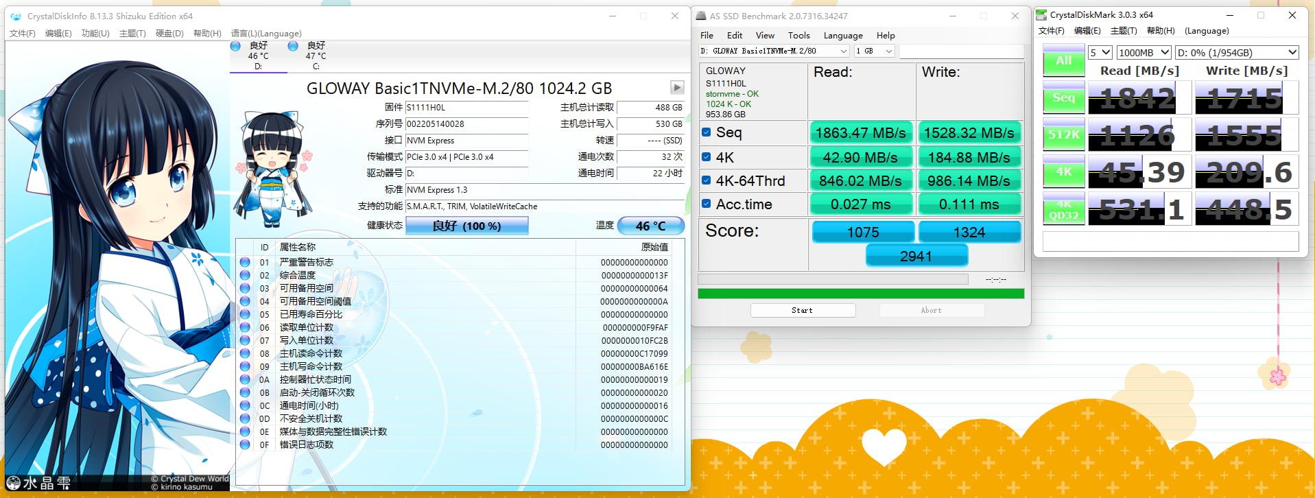Click the green All button in CrystalDiskMark
This screenshot has height=498, width=1315.
tap(1064, 60)
